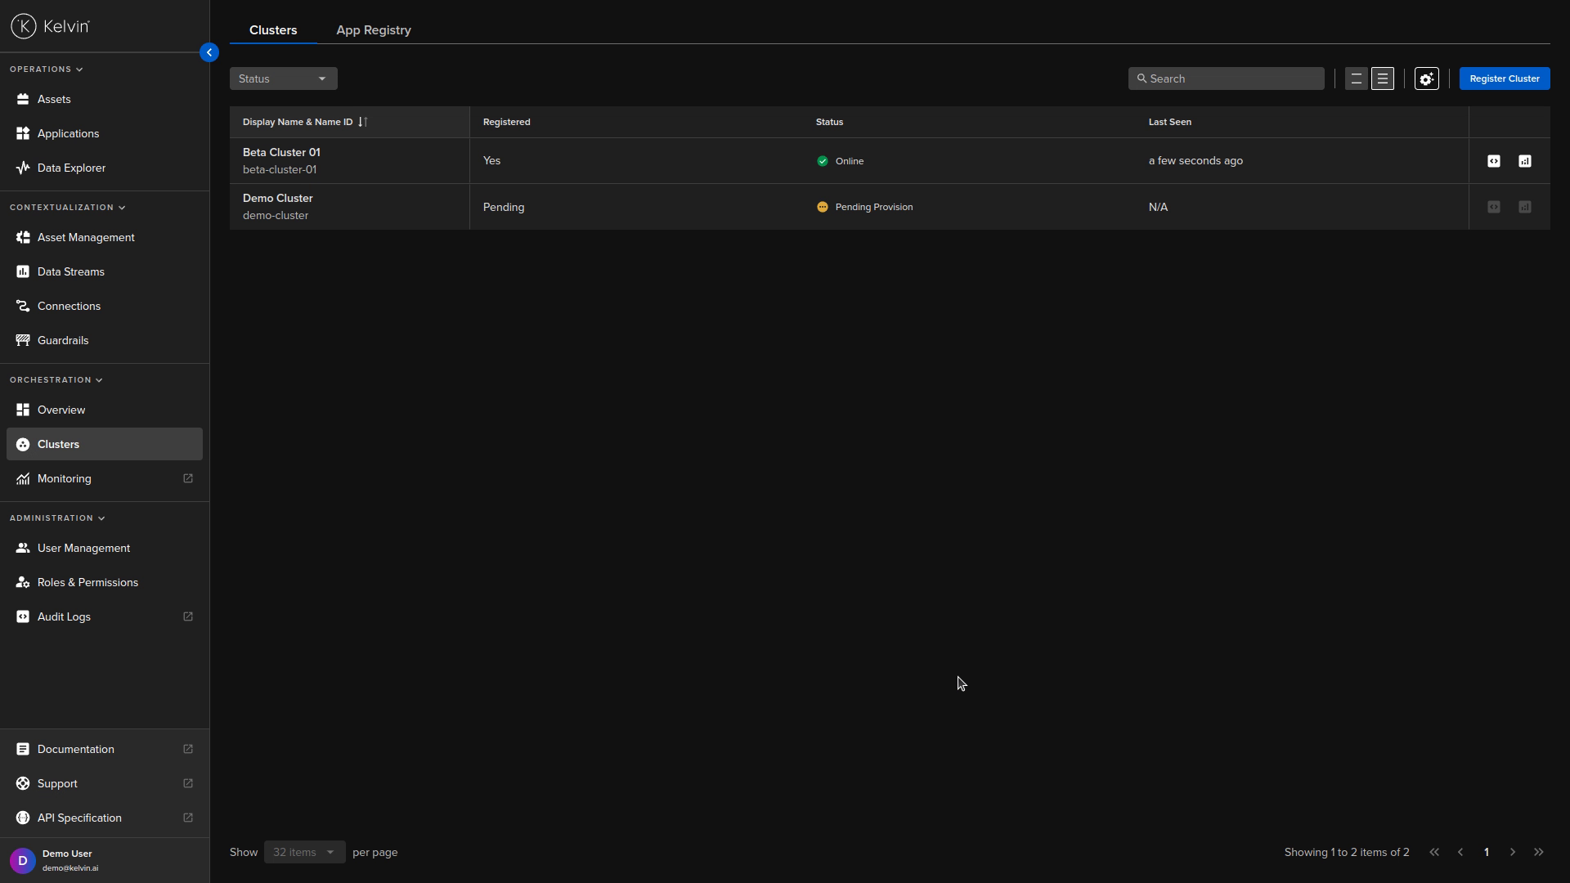
Task: Open logs icon for Beta Cluster 01
Action: pos(1493,161)
